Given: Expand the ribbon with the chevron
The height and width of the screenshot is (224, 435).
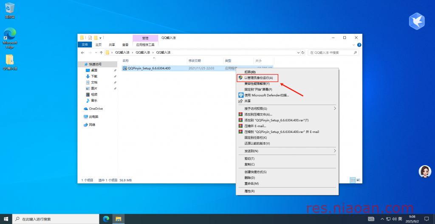Looking at the screenshot, I should [354, 45].
